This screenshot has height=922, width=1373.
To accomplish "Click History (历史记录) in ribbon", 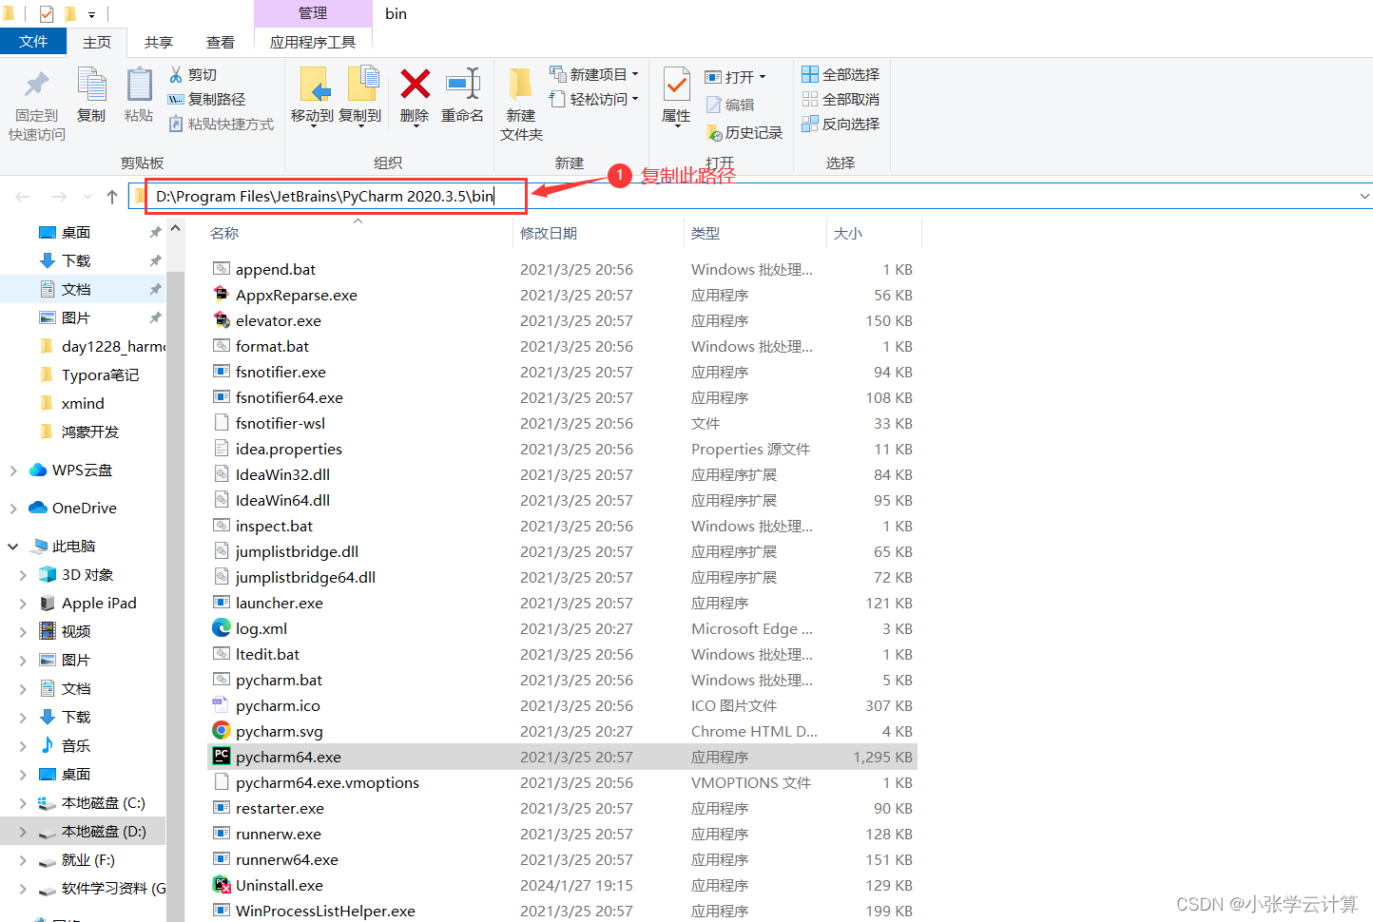I will (x=745, y=132).
